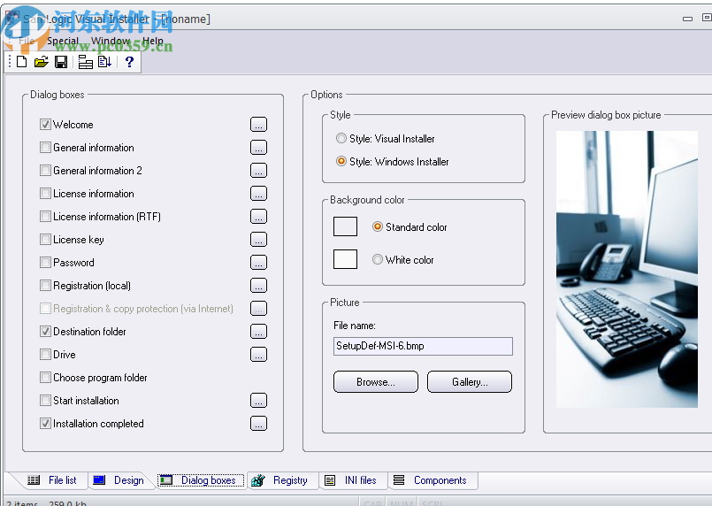
Task: Switch to the Dialog boxes tab
Action: (x=201, y=480)
